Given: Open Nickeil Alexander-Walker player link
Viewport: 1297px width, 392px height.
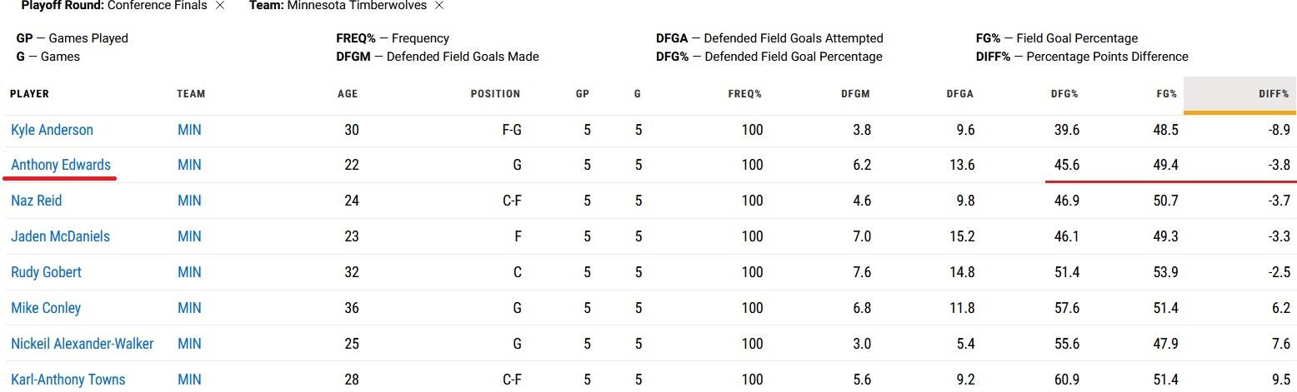Looking at the screenshot, I should click(x=82, y=344).
